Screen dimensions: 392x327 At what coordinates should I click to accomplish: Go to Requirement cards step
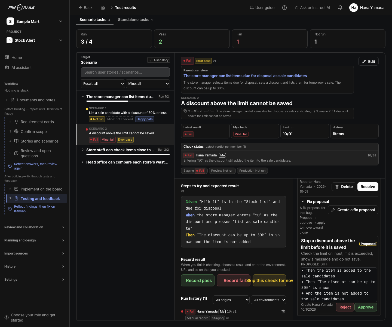37,122
